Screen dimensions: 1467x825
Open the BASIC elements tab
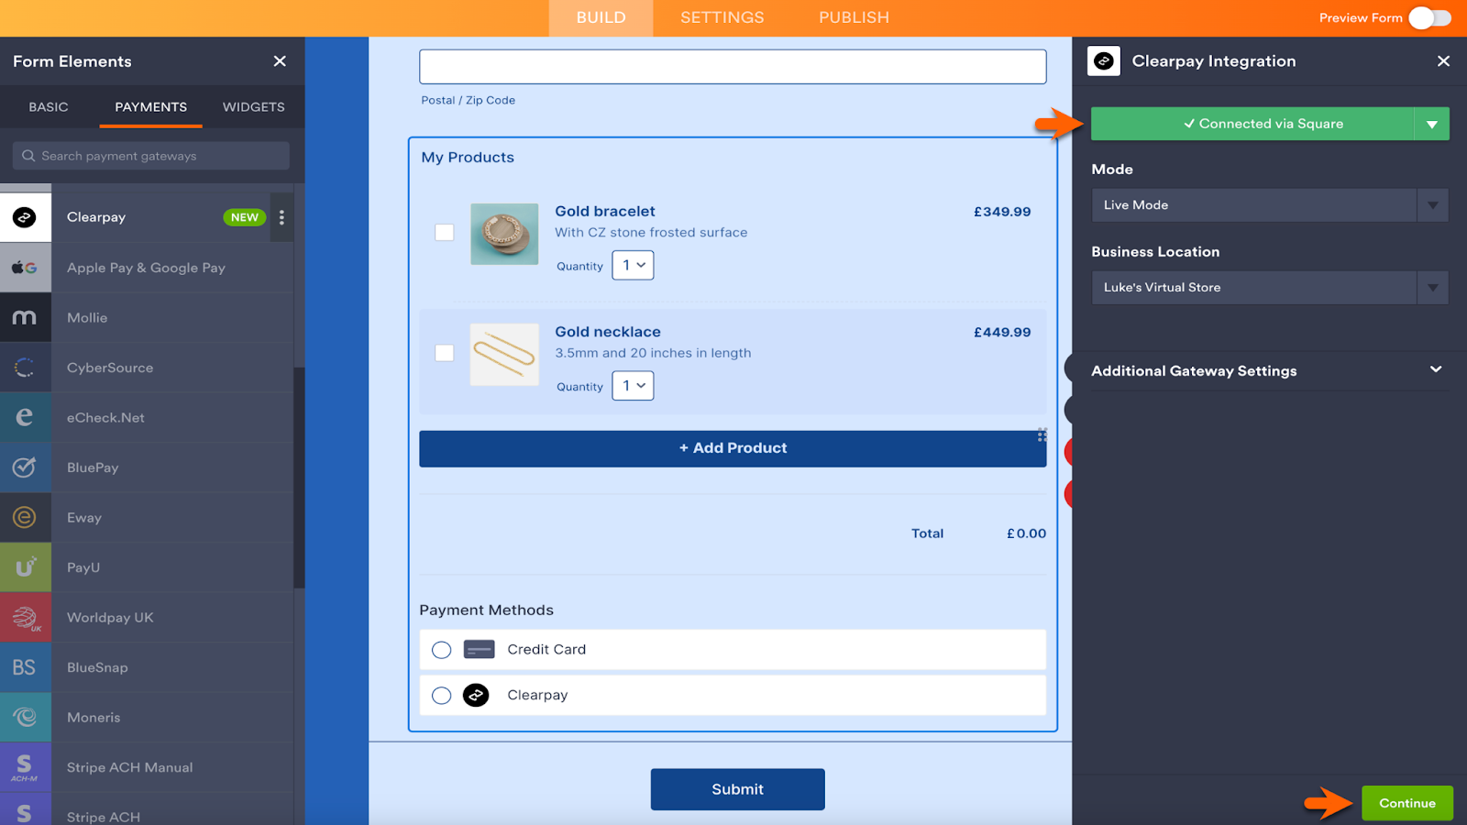click(49, 107)
